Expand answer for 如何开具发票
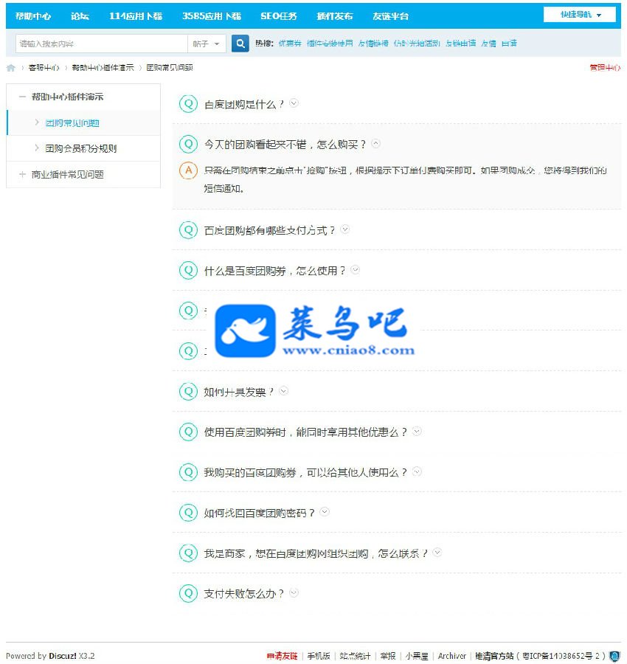Image resolution: width=627 pixels, height=664 pixels. click(x=284, y=390)
